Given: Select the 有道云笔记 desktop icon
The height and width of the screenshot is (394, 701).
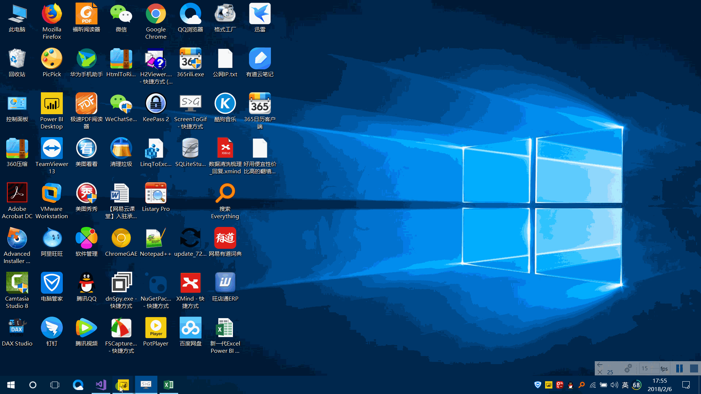Looking at the screenshot, I should pyautogui.click(x=260, y=62).
